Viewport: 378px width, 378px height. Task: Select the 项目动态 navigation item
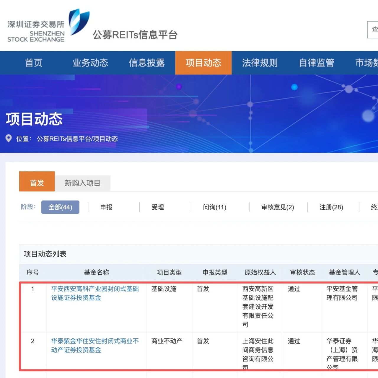(203, 63)
